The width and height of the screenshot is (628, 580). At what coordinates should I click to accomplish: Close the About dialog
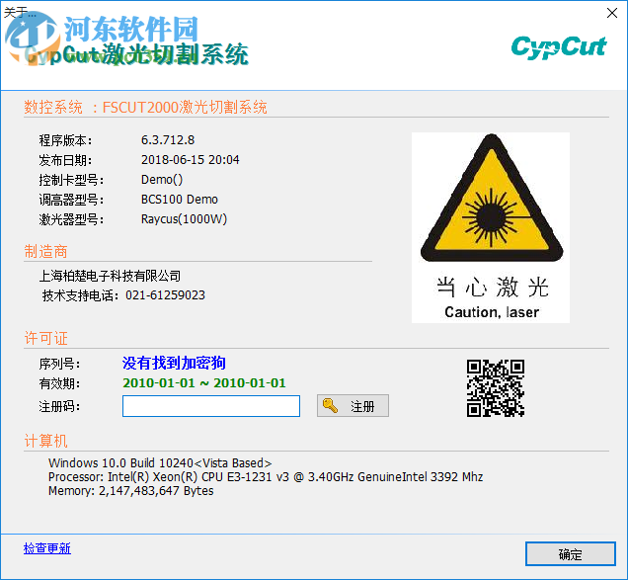pyautogui.click(x=611, y=13)
